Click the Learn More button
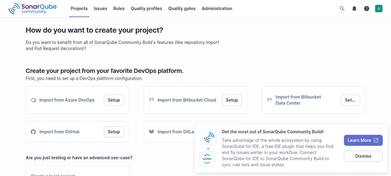 click(x=363, y=140)
